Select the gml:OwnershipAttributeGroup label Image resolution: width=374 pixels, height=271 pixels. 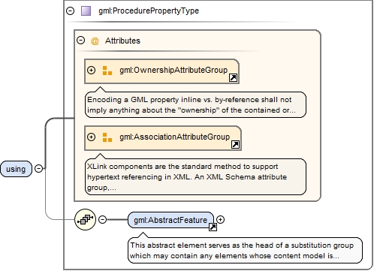(173, 71)
